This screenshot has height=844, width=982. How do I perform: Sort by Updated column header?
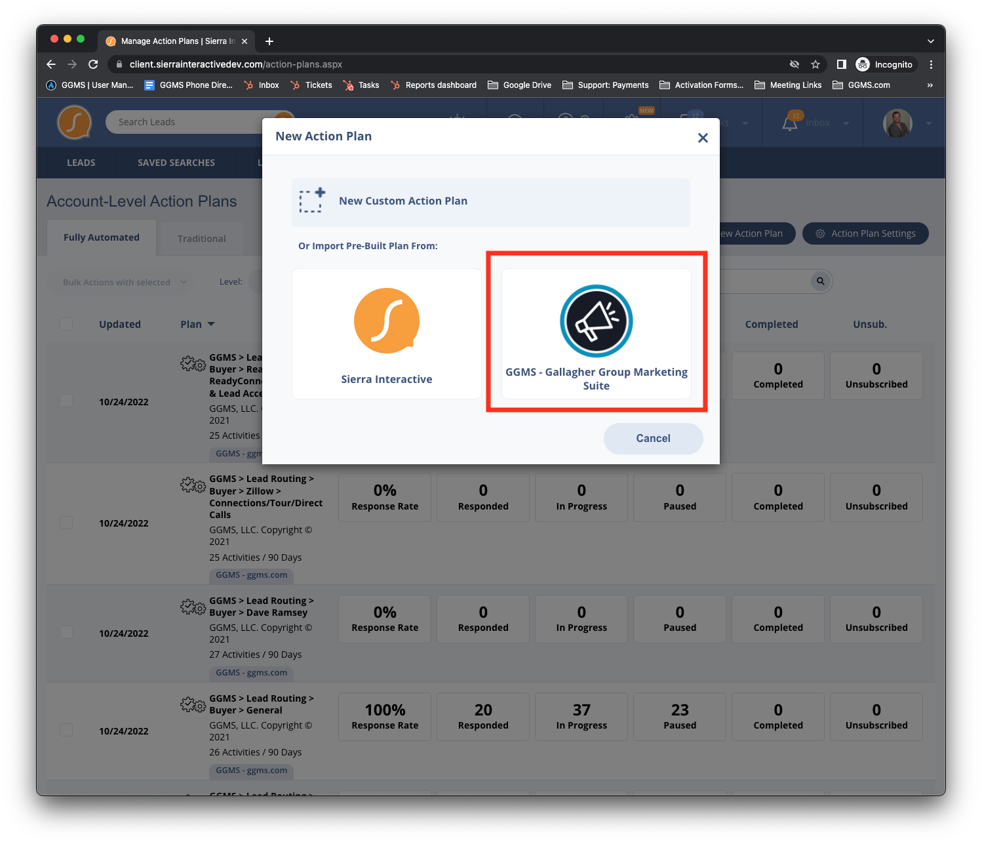(x=120, y=324)
